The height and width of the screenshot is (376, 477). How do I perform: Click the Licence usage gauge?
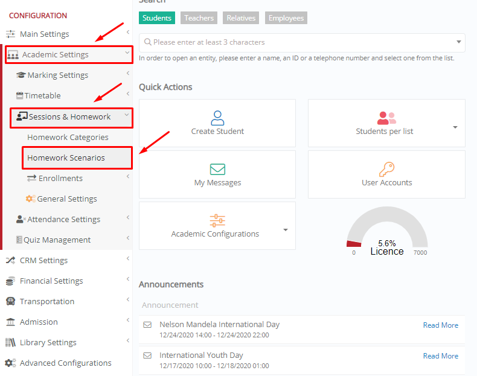[387, 231]
